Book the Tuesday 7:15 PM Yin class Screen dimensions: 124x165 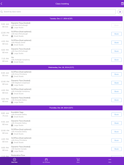coord(117,60)
